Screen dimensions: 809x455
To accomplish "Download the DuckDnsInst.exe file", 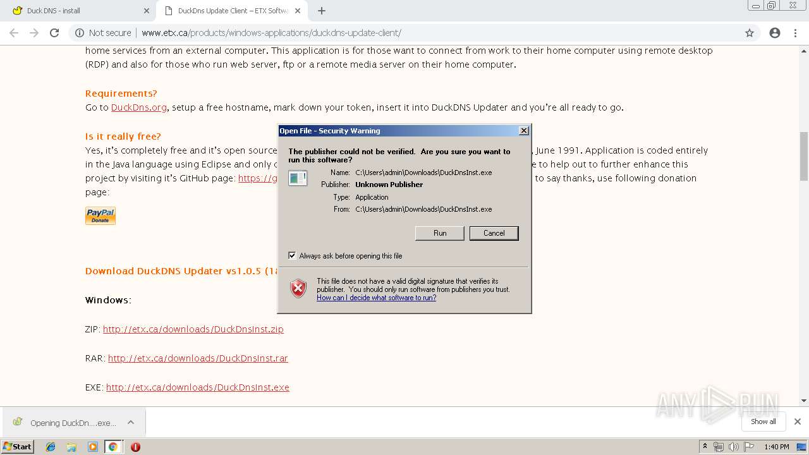I will [198, 387].
